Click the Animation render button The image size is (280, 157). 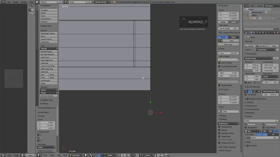tap(261, 46)
